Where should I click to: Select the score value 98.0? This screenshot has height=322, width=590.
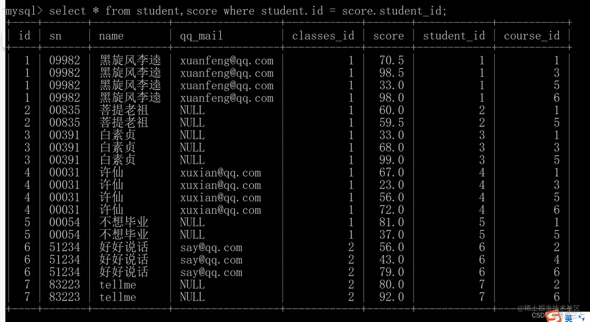coord(392,98)
